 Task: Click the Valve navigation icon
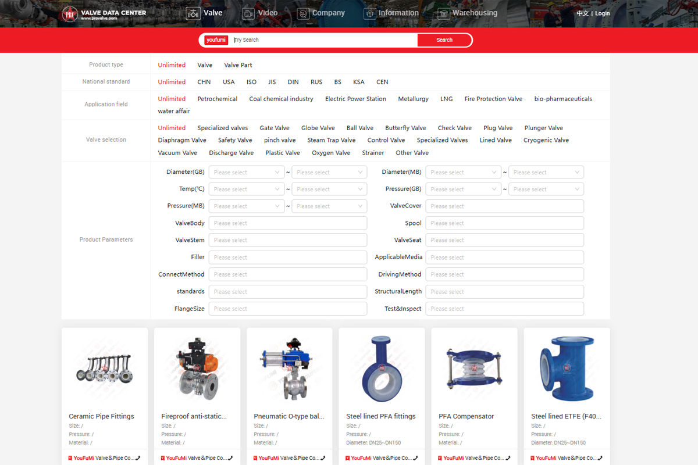pyautogui.click(x=193, y=13)
